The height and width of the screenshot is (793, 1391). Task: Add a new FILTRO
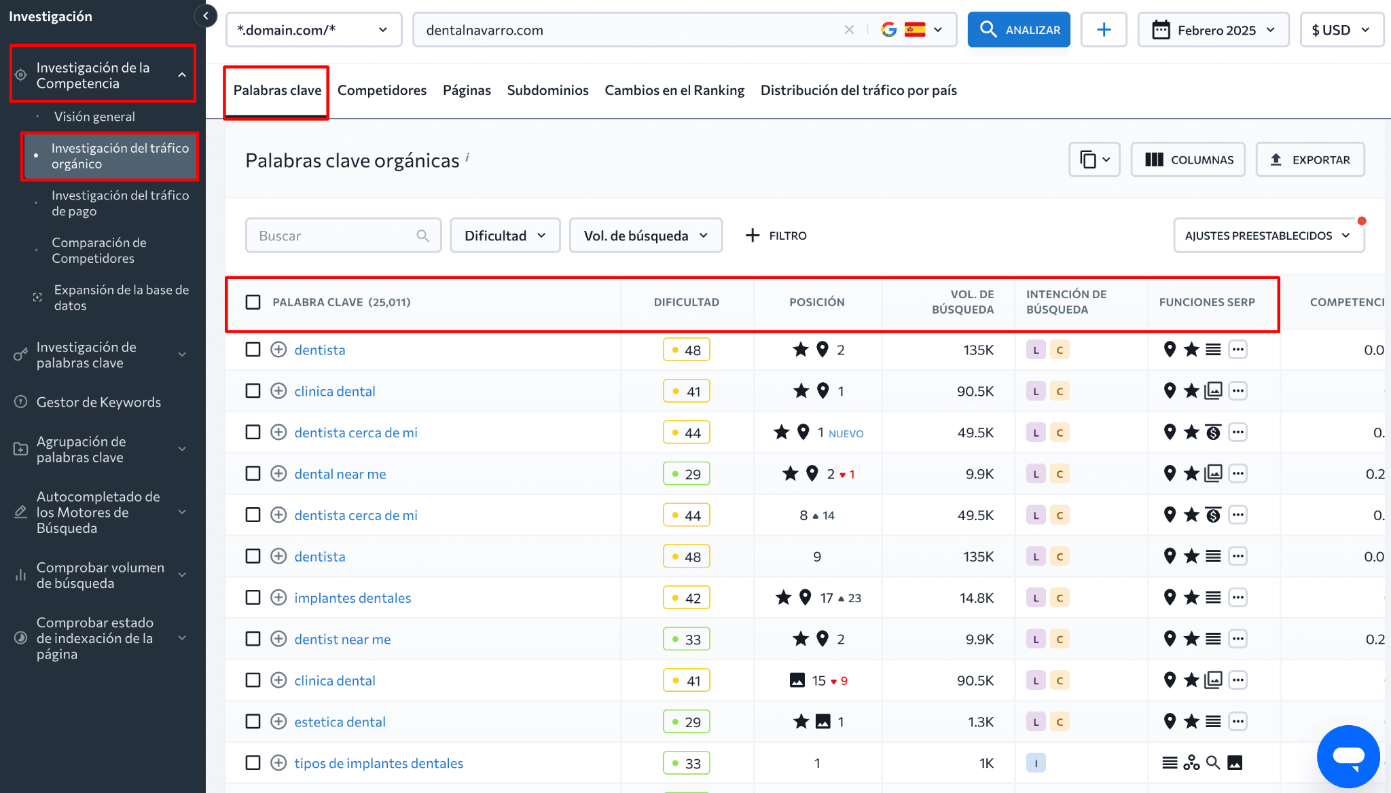point(776,236)
